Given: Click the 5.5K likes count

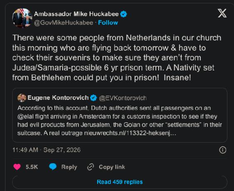Looking at the screenshot, I should [x=32, y=167].
